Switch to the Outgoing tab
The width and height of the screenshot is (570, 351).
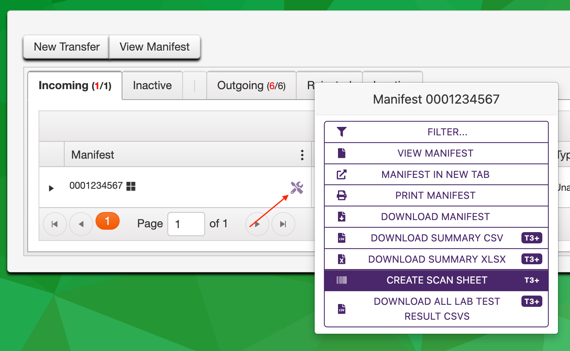pyautogui.click(x=251, y=86)
